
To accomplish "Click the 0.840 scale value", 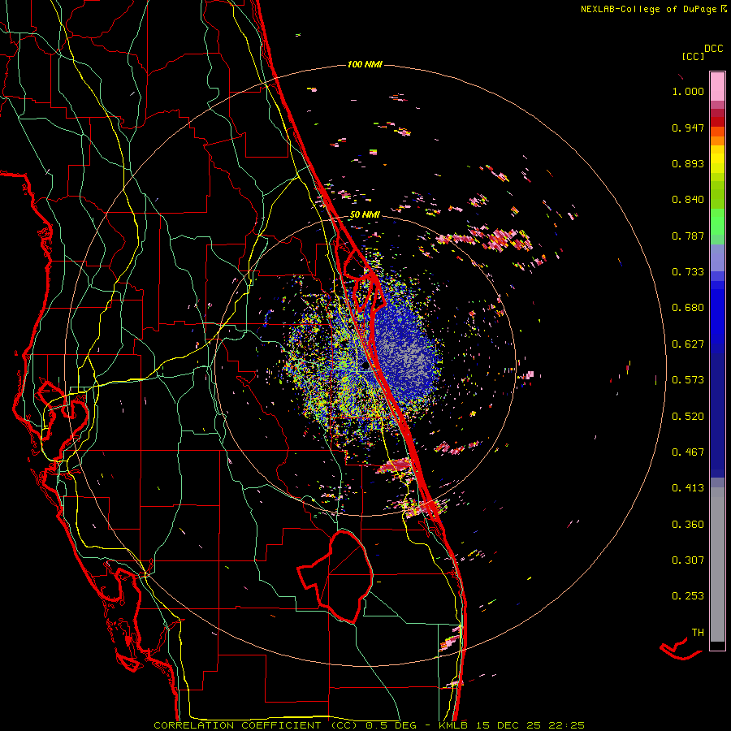I will pyautogui.click(x=688, y=200).
